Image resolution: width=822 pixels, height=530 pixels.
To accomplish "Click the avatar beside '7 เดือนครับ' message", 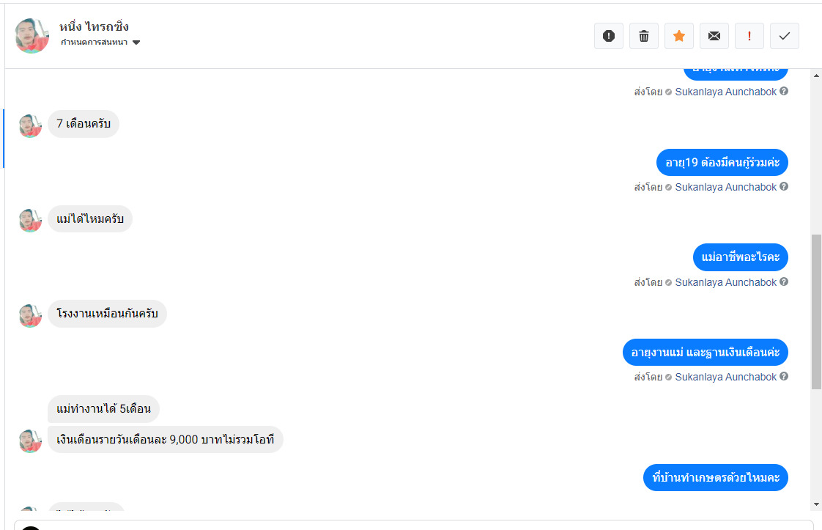I will 30,125.
